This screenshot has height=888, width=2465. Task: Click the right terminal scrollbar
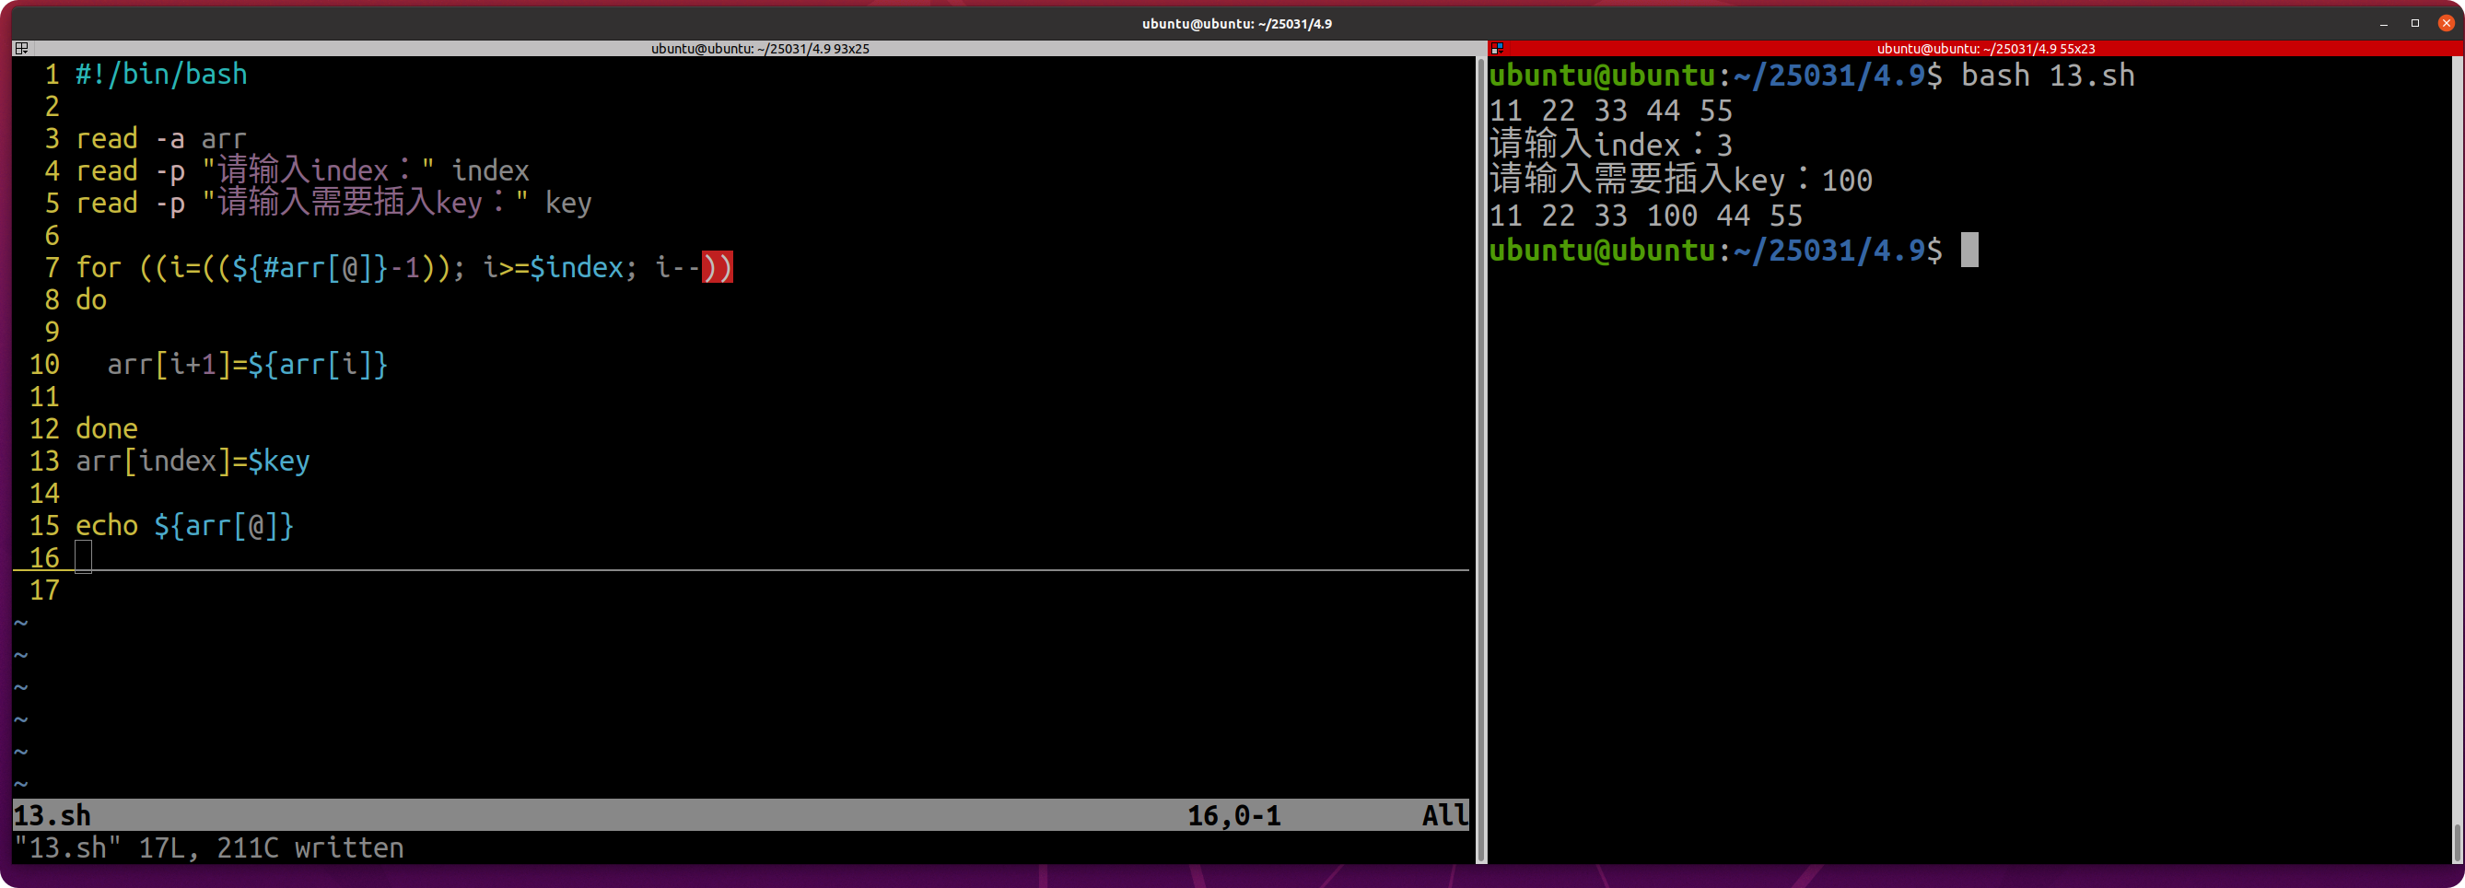pyautogui.click(x=2457, y=460)
